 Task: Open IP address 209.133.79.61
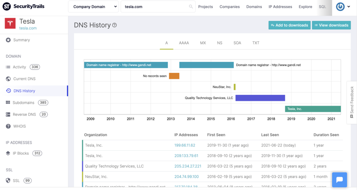186,156
